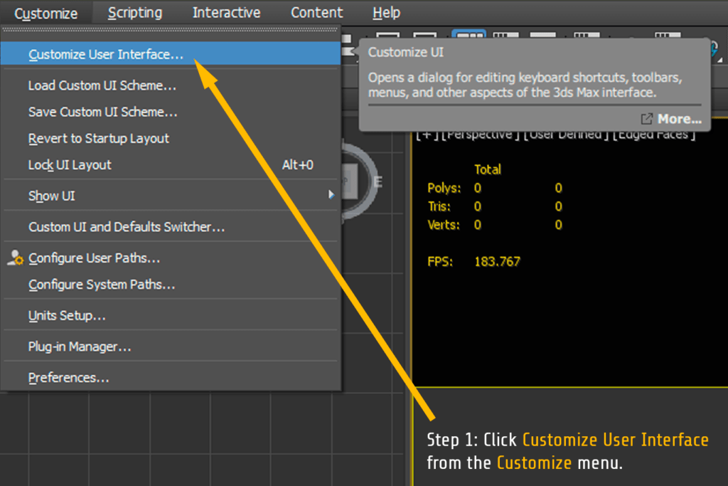Open the Customize menu in the menu bar
The height and width of the screenshot is (486, 728).
(46, 13)
